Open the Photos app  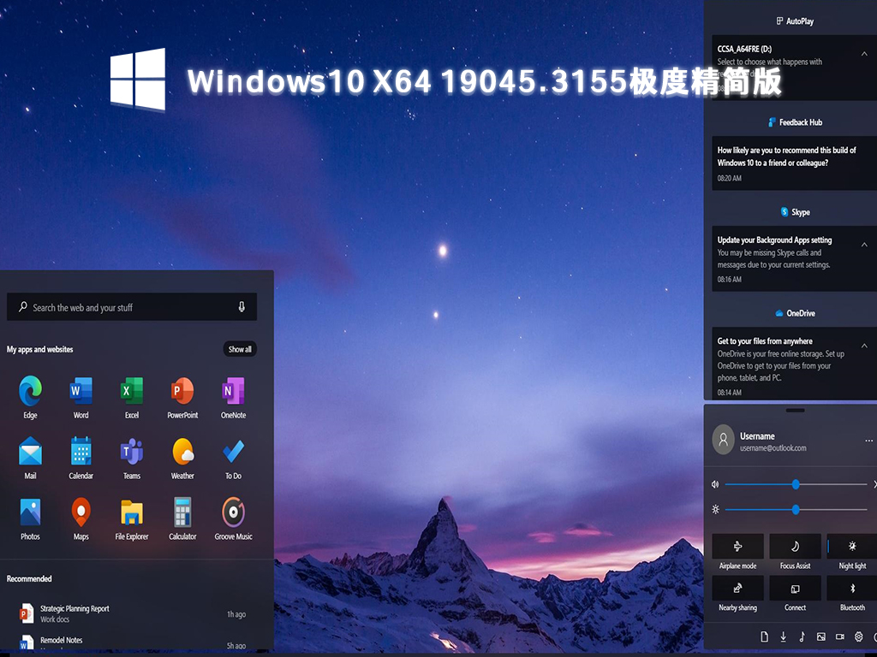point(30,518)
